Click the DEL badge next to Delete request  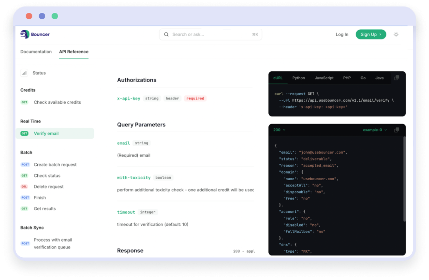point(24,186)
